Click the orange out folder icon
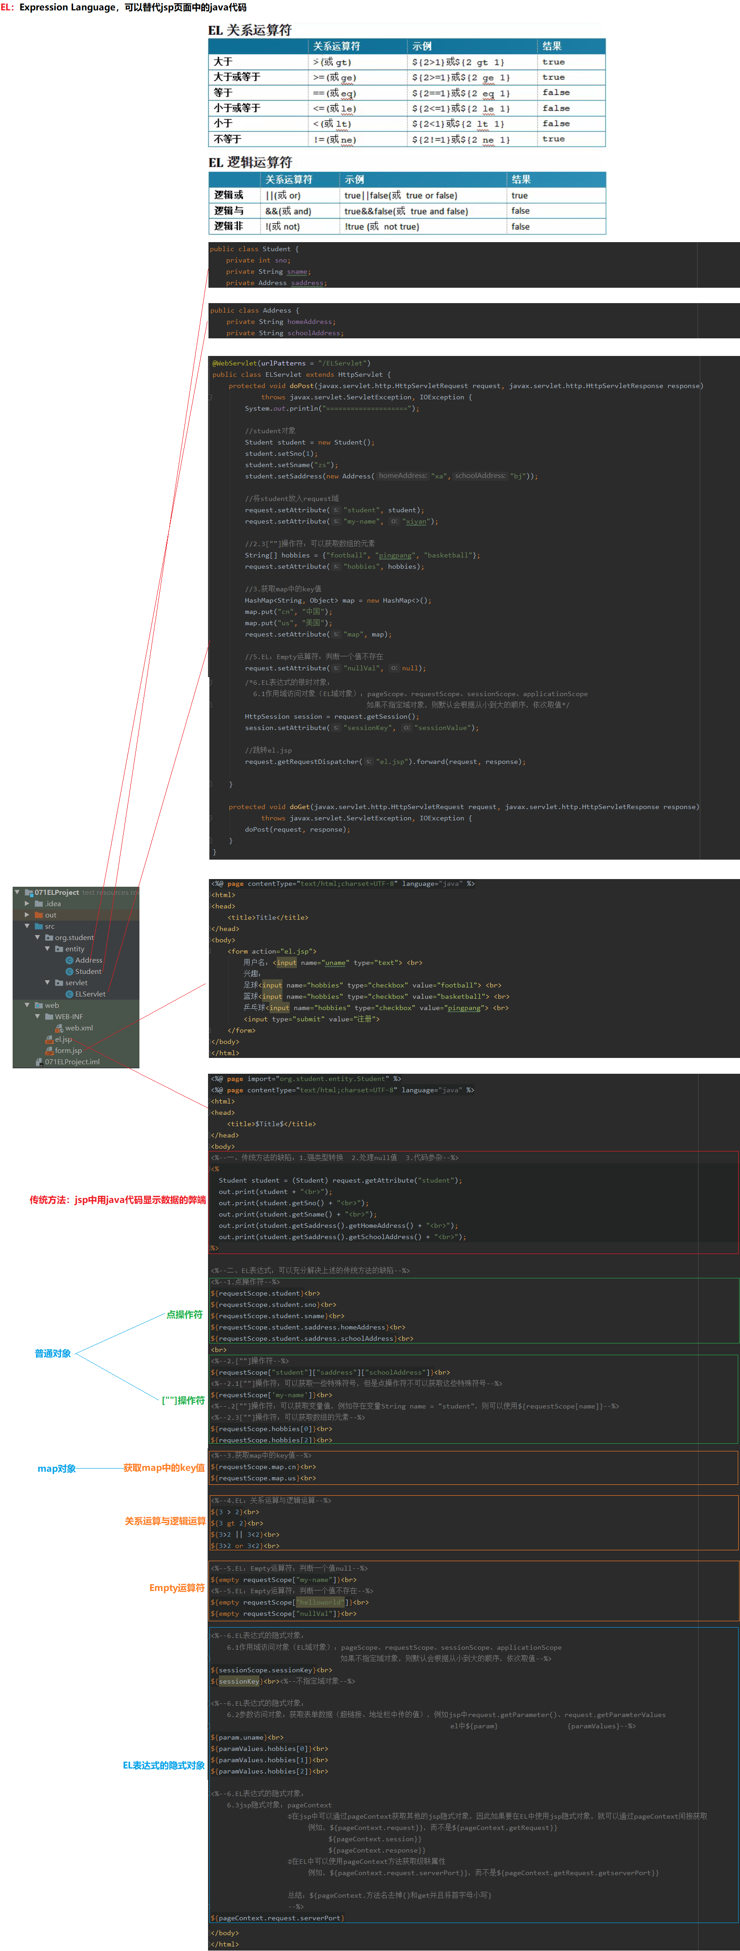The height and width of the screenshot is (1951, 740). click(39, 915)
